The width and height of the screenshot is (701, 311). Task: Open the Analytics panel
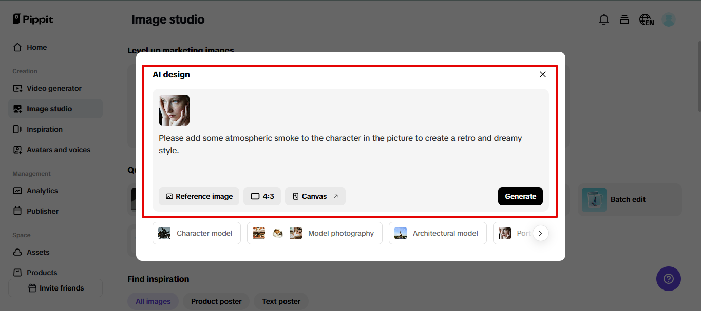click(x=42, y=190)
